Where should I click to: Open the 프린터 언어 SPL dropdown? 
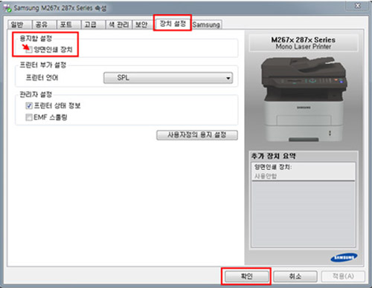168,78
